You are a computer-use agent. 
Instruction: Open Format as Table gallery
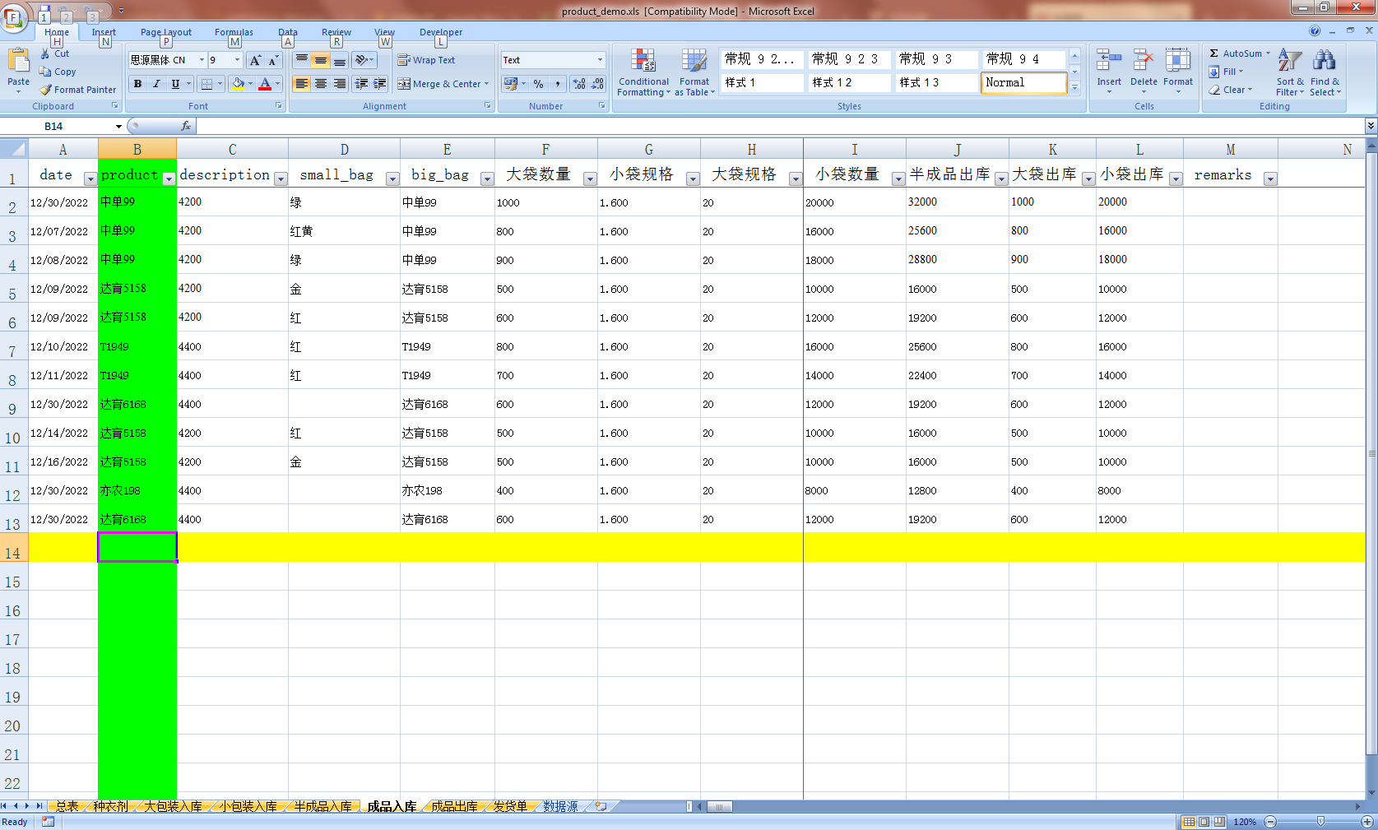coord(694,72)
